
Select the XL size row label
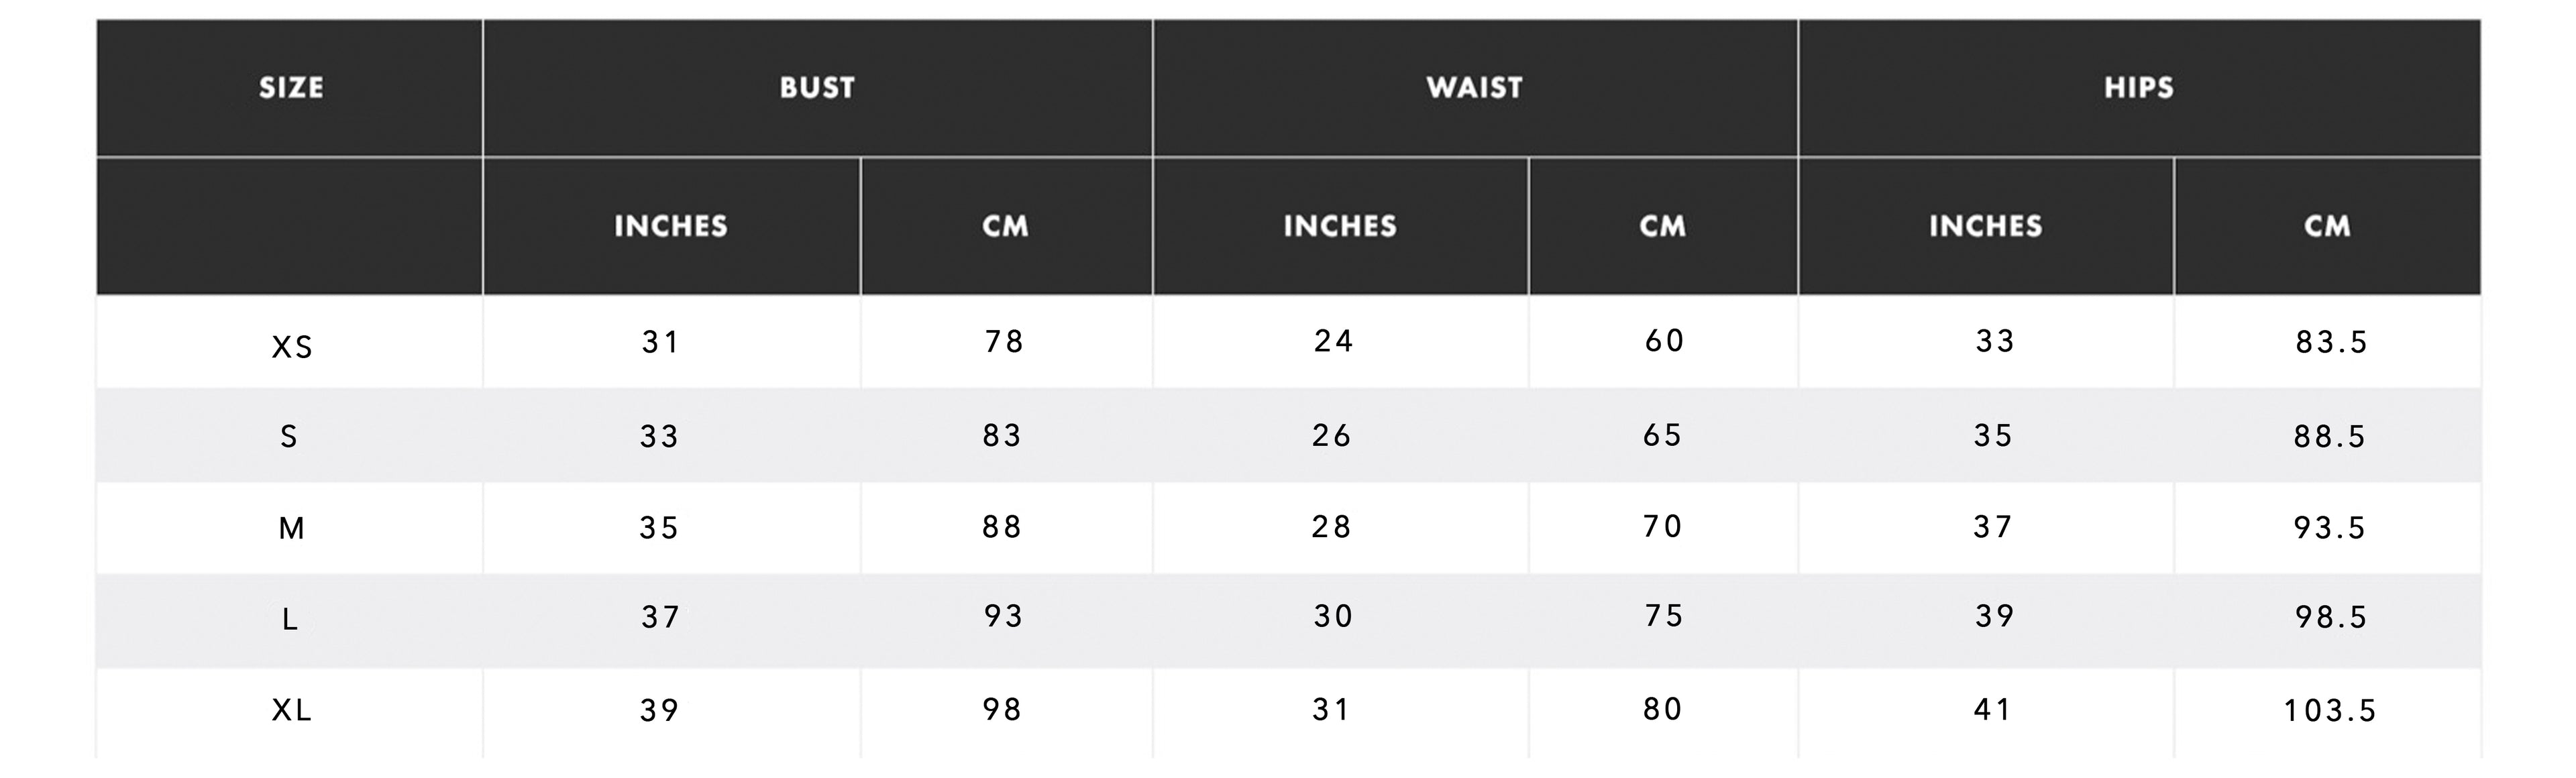292,710
